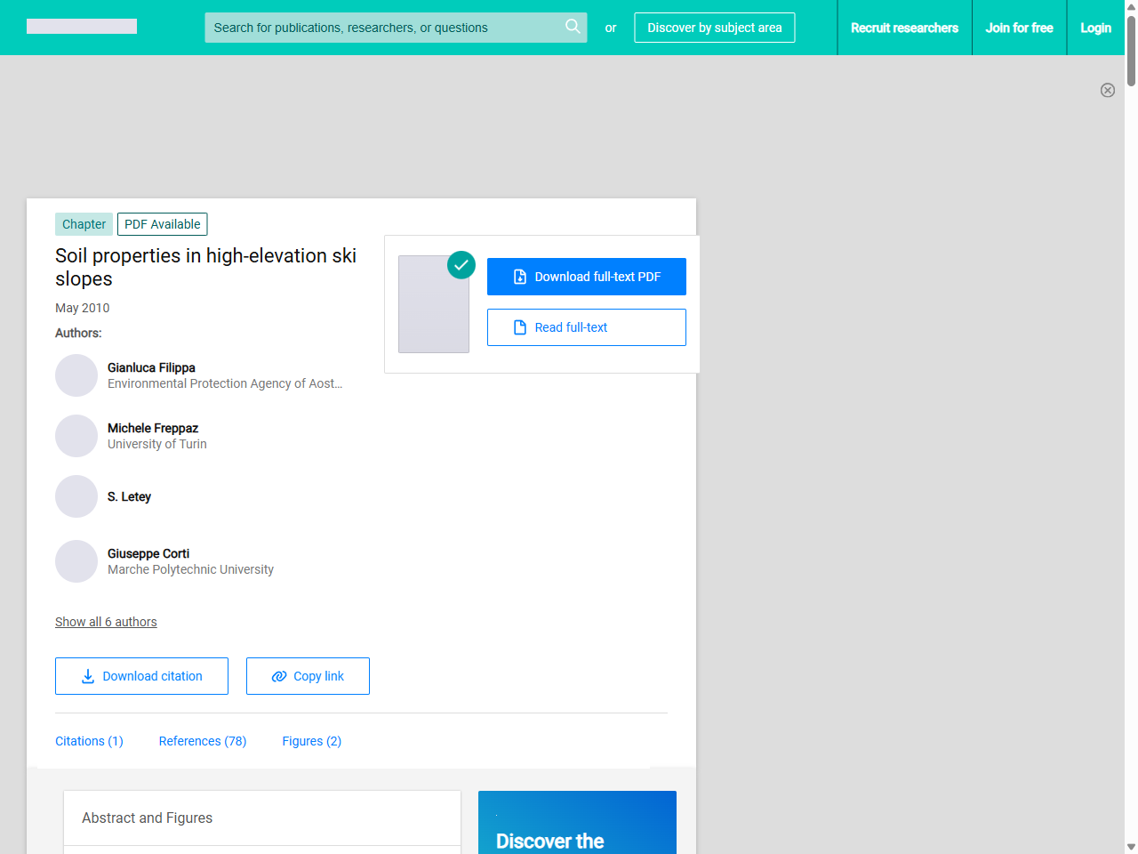Open Michele Freppaz author name link
Viewport: 1138px width, 854px height.
[153, 428]
